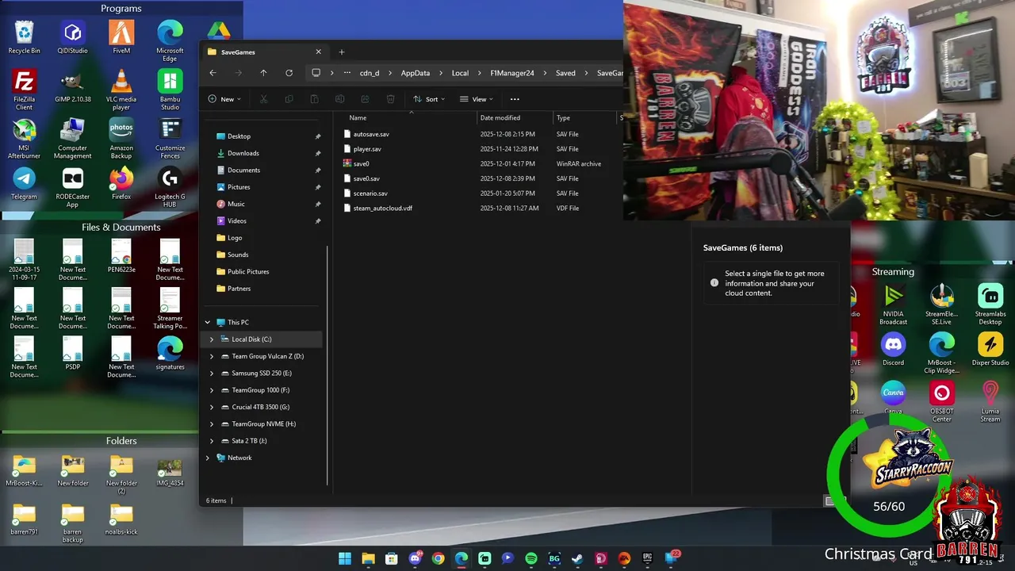Open Downloads in the navigation pane

243,153
